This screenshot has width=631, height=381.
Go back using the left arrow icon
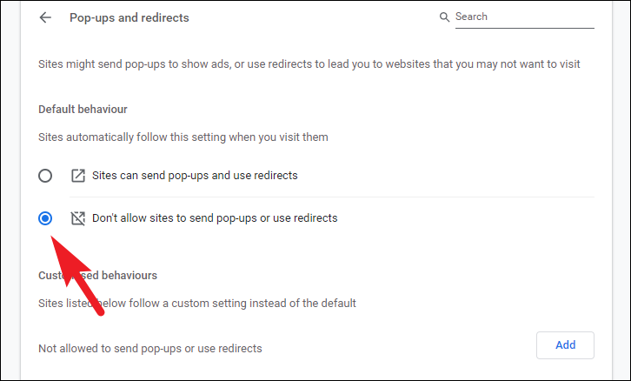click(45, 17)
